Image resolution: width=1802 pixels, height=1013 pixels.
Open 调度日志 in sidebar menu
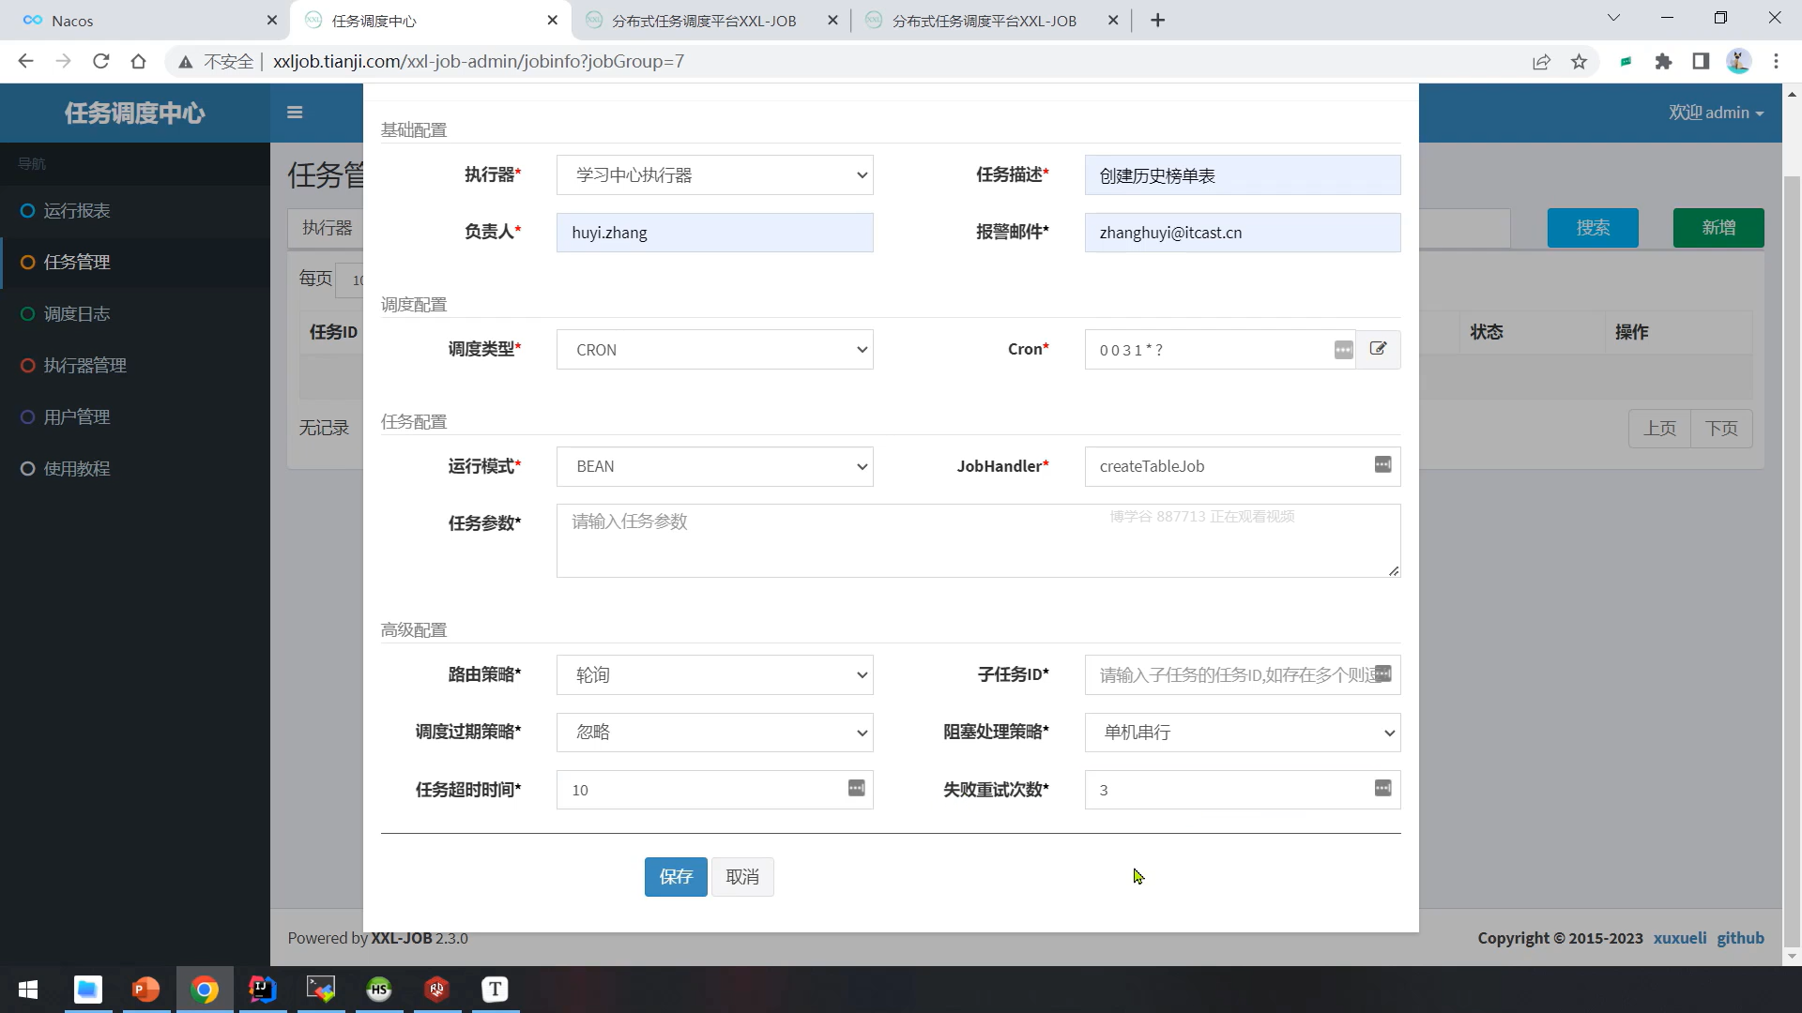tap(77, 314)
